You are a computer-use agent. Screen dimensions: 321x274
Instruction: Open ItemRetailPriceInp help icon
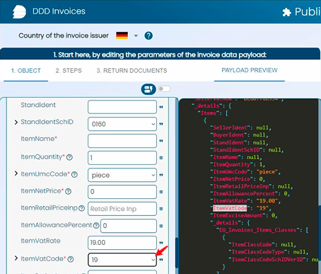pyautogui.click(x=81, y=208)
